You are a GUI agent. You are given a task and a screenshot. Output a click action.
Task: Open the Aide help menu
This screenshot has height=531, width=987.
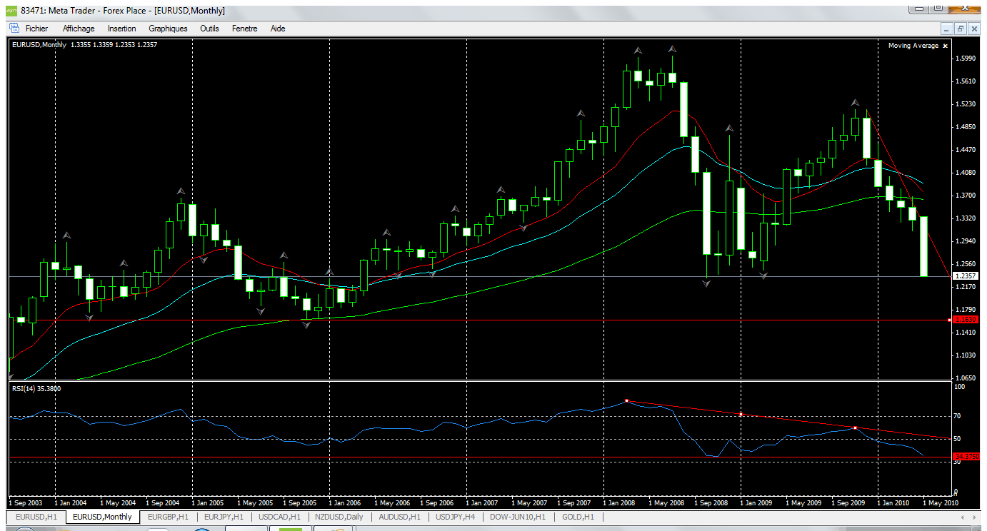(278, 29)
